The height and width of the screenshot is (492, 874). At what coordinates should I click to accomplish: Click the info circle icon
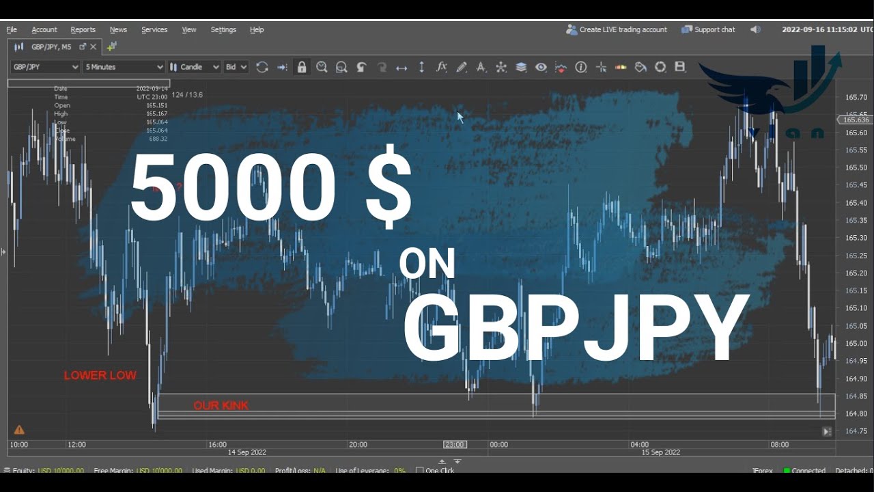click(x=581, y=67)
